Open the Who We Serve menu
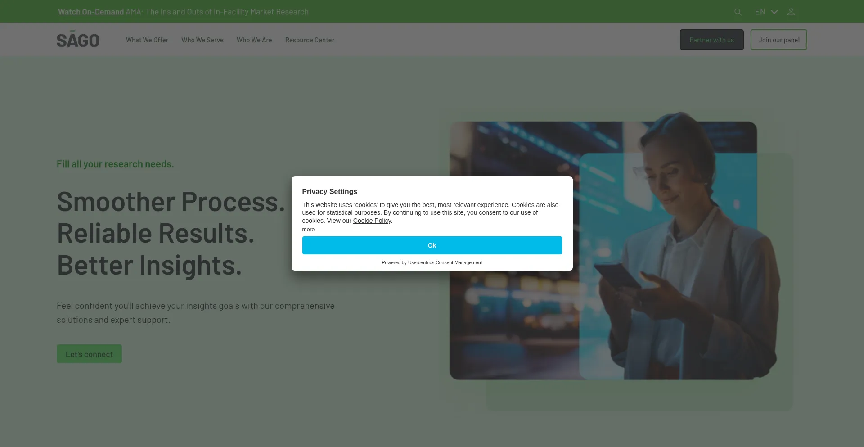The width and height of the screenshot is (864, 447). pyautogui.click(x=202, y=40)
